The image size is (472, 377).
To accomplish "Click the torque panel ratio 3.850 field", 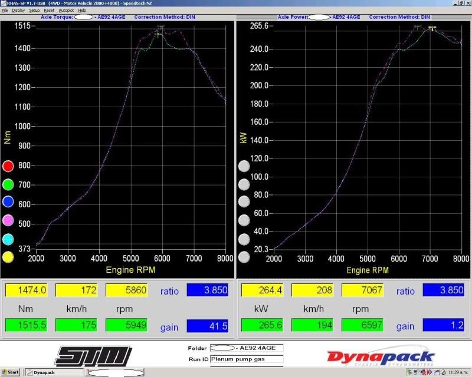I will 208,290.
